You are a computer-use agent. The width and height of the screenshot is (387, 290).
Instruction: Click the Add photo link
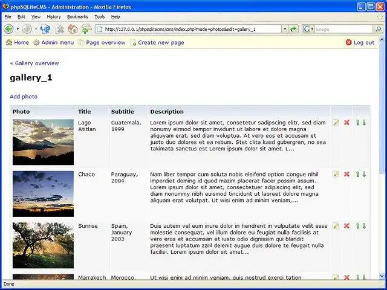[x=24, y=97]
